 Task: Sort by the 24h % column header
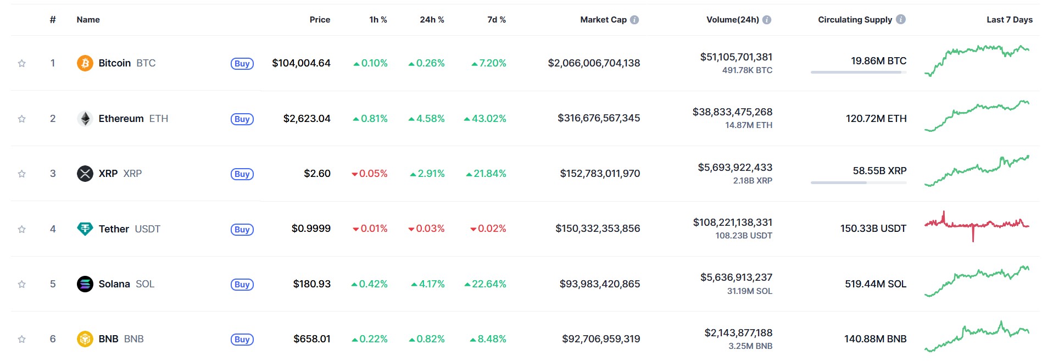pyautogui.click(x=432, y=20)
